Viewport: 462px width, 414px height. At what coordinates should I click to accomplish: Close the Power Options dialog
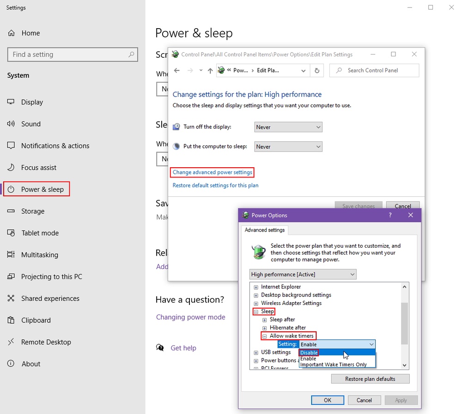411,215
